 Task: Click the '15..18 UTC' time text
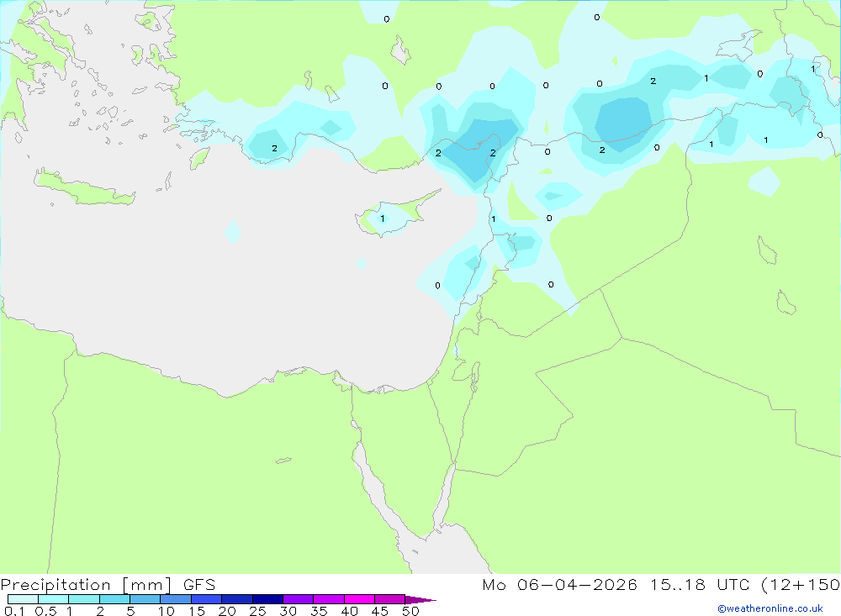700,585
